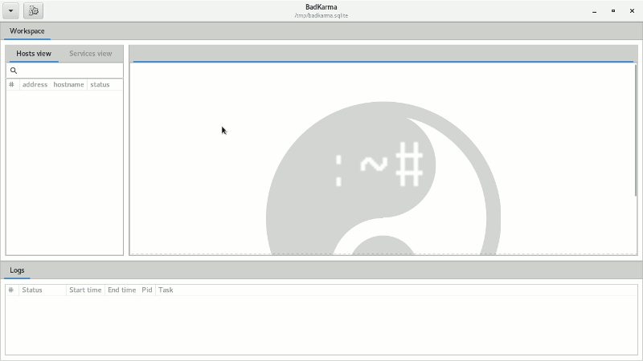Switch to the Hosts view tab
The height and width of the screenshot is (361, 643).
pos(34,54)
